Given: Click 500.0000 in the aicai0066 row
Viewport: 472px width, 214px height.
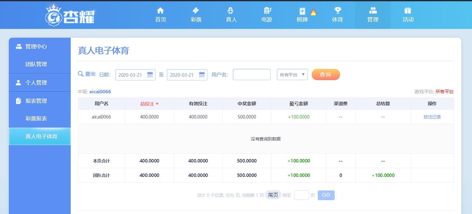Looking at the screenshot, I should (247, 117).
